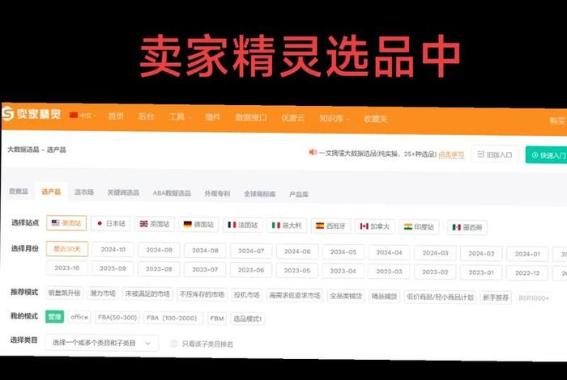Apply my mode 'office'
The height and width of the screenshot is (380, 567).
79,317
